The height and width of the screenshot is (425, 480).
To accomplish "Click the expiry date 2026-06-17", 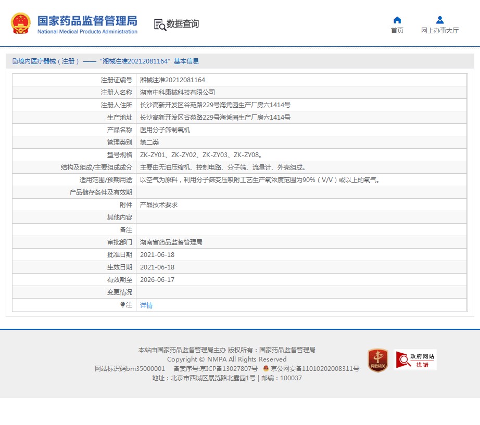I will (x=157, y=280).
